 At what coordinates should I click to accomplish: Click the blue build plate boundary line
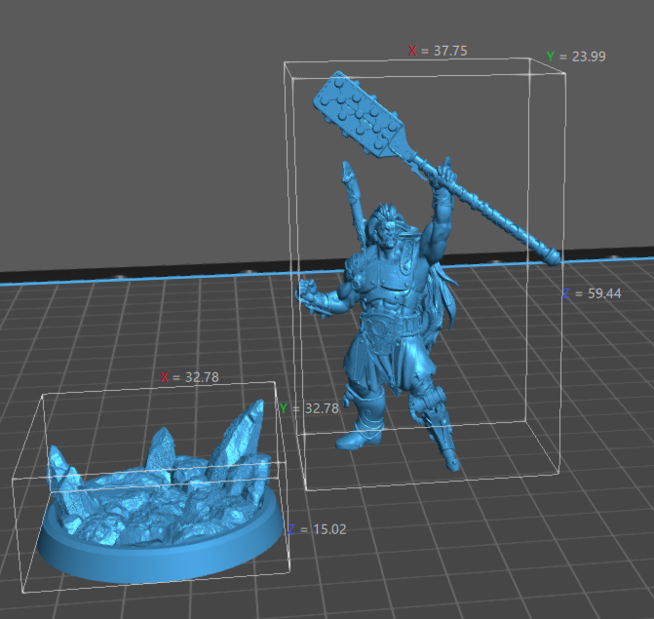[146, 281]
